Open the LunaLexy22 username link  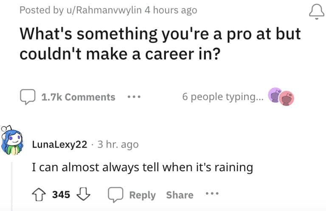pyautogui.click(x=59, y=144)
